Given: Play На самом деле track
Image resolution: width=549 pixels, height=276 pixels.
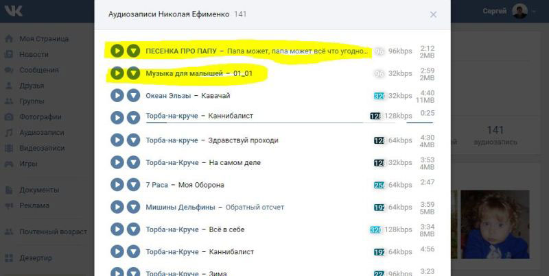Looking at the screenshot, I should (x=117, y=162).
